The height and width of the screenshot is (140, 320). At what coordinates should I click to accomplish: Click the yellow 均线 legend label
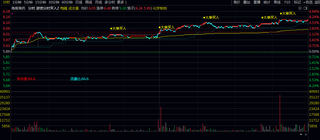[63, 8]
